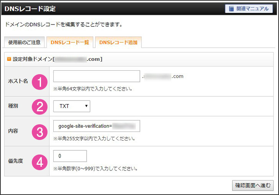Select the DNSレコード追加 tab
The height and width of the screenshot is (195, 279).
point(118,42)
